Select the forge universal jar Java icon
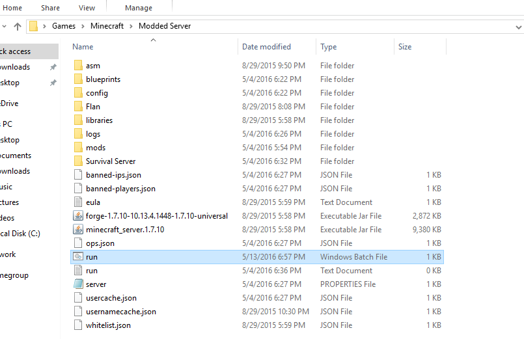The width and height of the screenshot is (524, 339). (x=78, y=216)
